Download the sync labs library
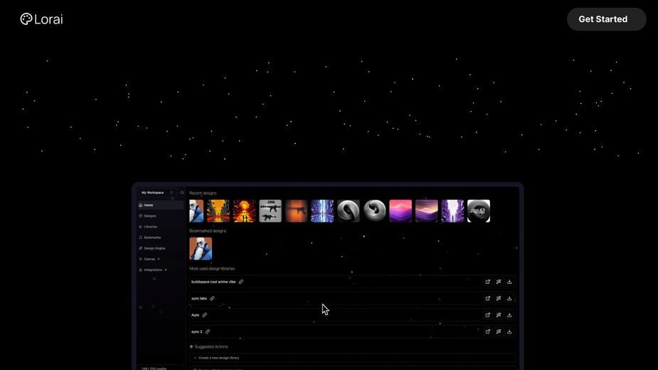Screen dimensions: 658x370 [509, 299]
